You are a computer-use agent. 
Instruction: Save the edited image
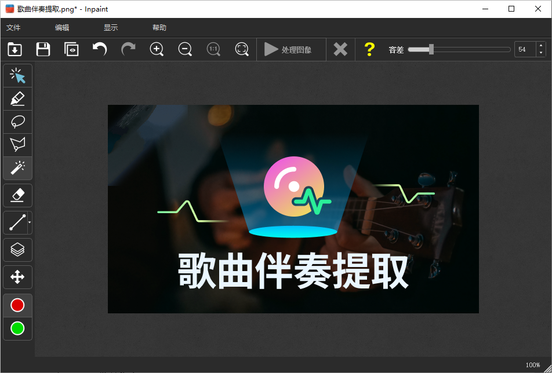click(x=43, y=49)
